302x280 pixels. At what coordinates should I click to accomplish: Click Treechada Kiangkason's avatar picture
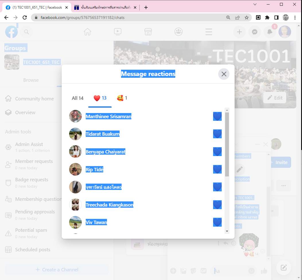(x=75, y=205)
